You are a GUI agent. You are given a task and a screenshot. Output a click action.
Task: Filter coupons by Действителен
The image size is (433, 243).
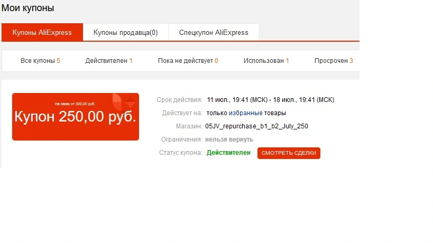click(x=109, y=61)
